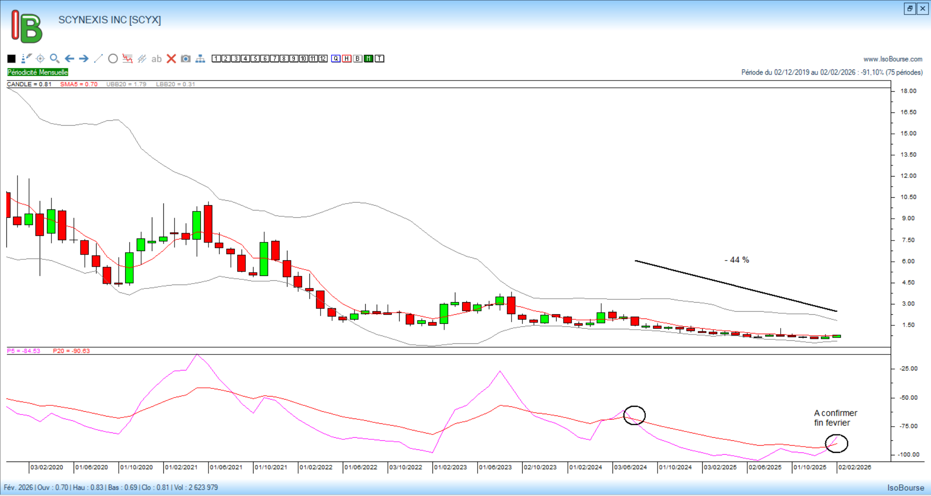Take a chart snapshot with camera icon
This screenshot has height=496, width=931.
[x=186, y=59]
